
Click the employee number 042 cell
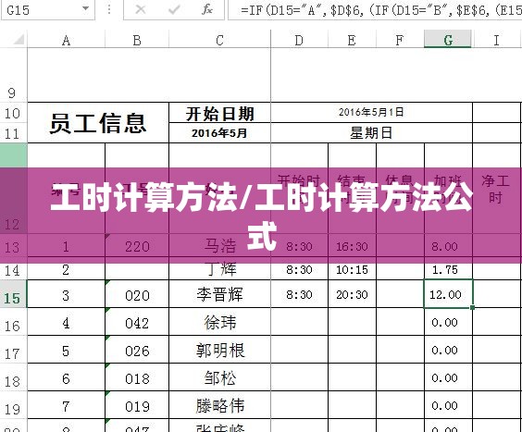pos(137,323)
